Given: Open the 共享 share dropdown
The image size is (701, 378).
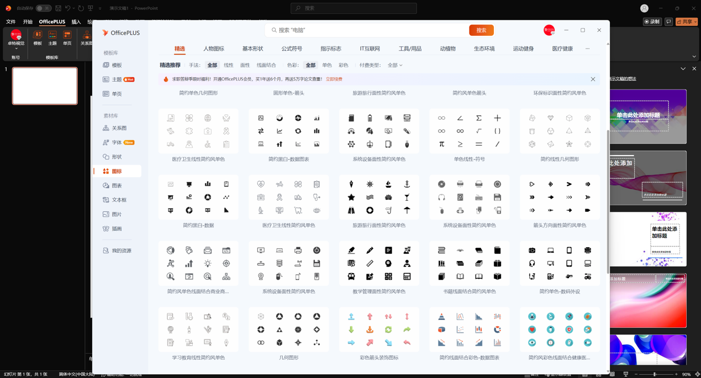Looking at the screenshot, I should [x=687, y=22].
